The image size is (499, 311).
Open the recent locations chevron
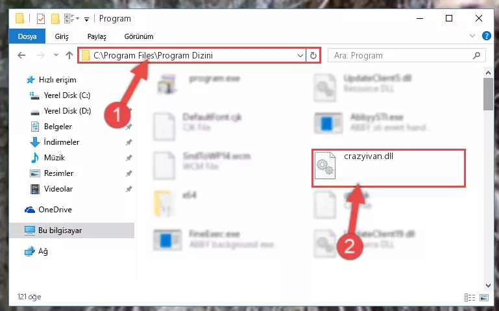point(56,55)
